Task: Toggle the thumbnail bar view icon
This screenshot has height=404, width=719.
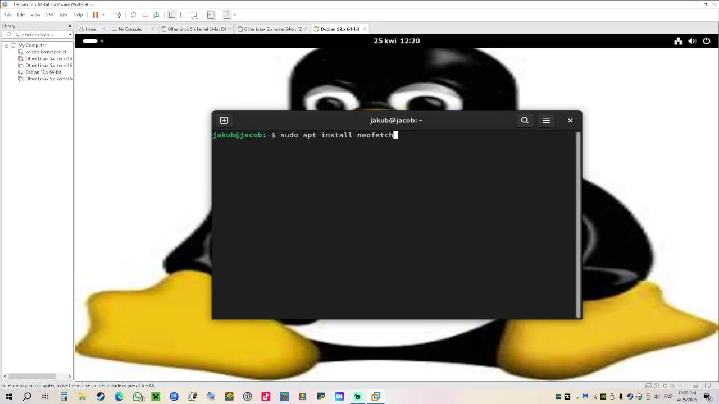Action: pos(183,15)
